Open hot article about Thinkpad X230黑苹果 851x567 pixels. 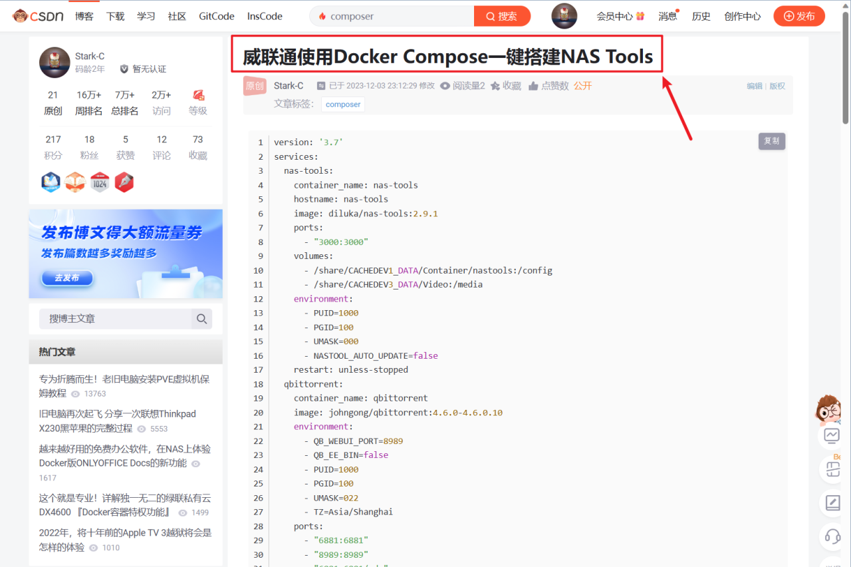[118, 421]
